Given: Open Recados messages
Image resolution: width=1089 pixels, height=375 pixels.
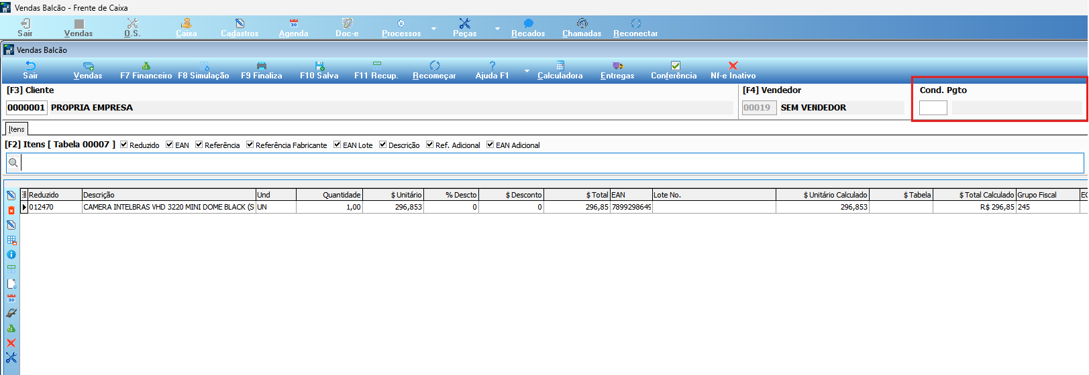Looking at the screenshot, I should (528, 27).
